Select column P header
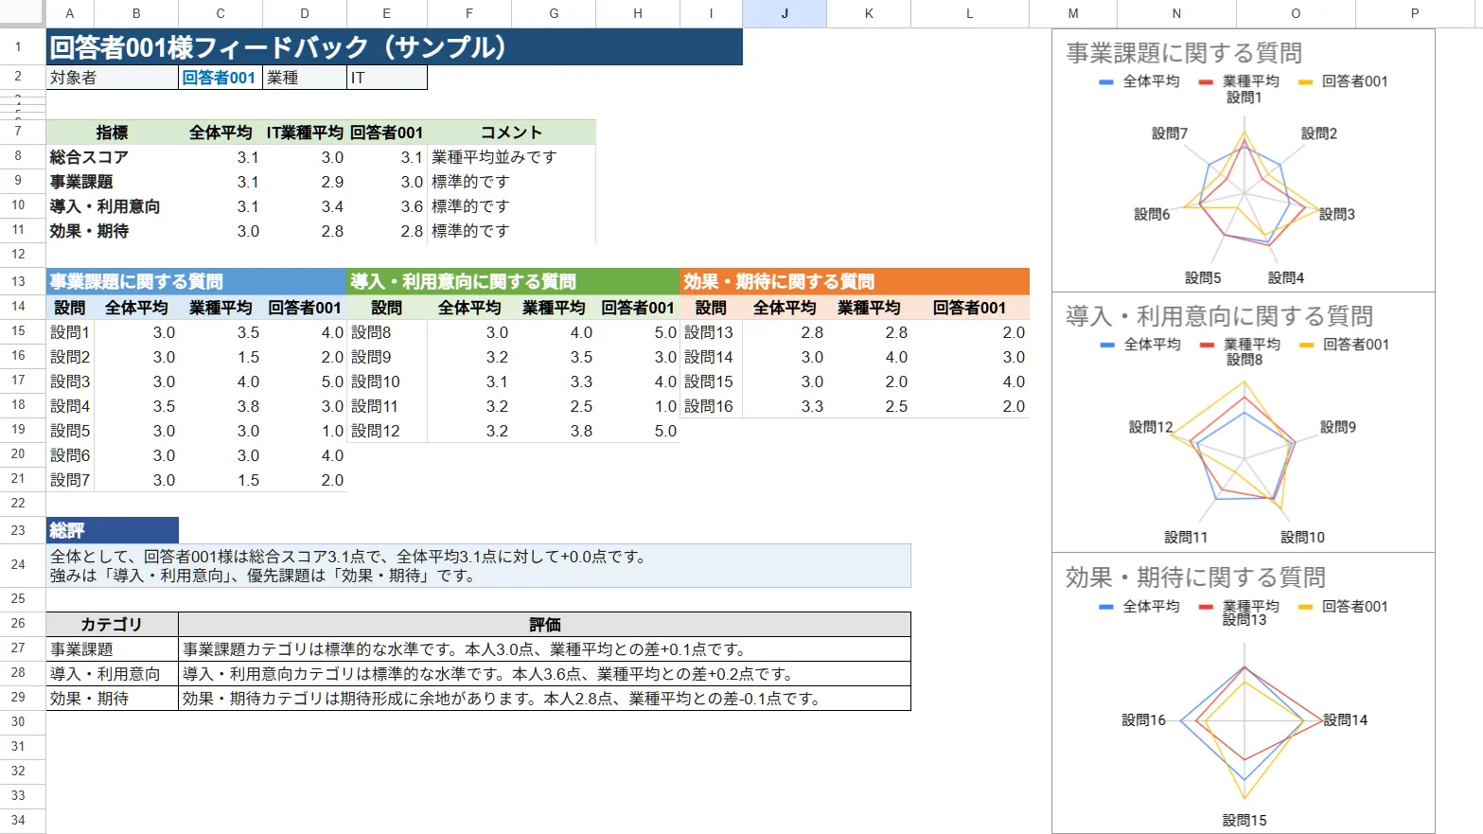This screenshot has height=834, width=1483. [x=1415, y=13]
